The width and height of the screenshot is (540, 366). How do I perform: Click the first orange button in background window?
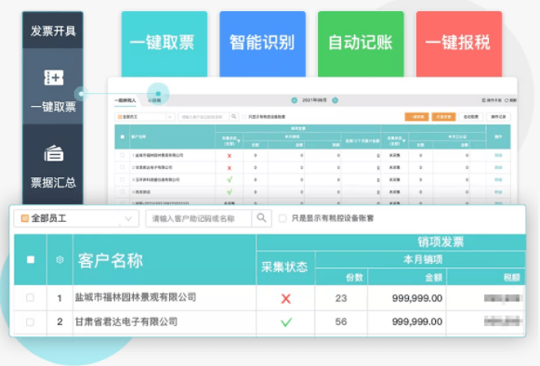point(416,117)
